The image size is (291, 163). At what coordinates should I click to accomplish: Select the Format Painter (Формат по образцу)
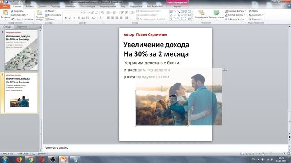[x=22, y=19]
